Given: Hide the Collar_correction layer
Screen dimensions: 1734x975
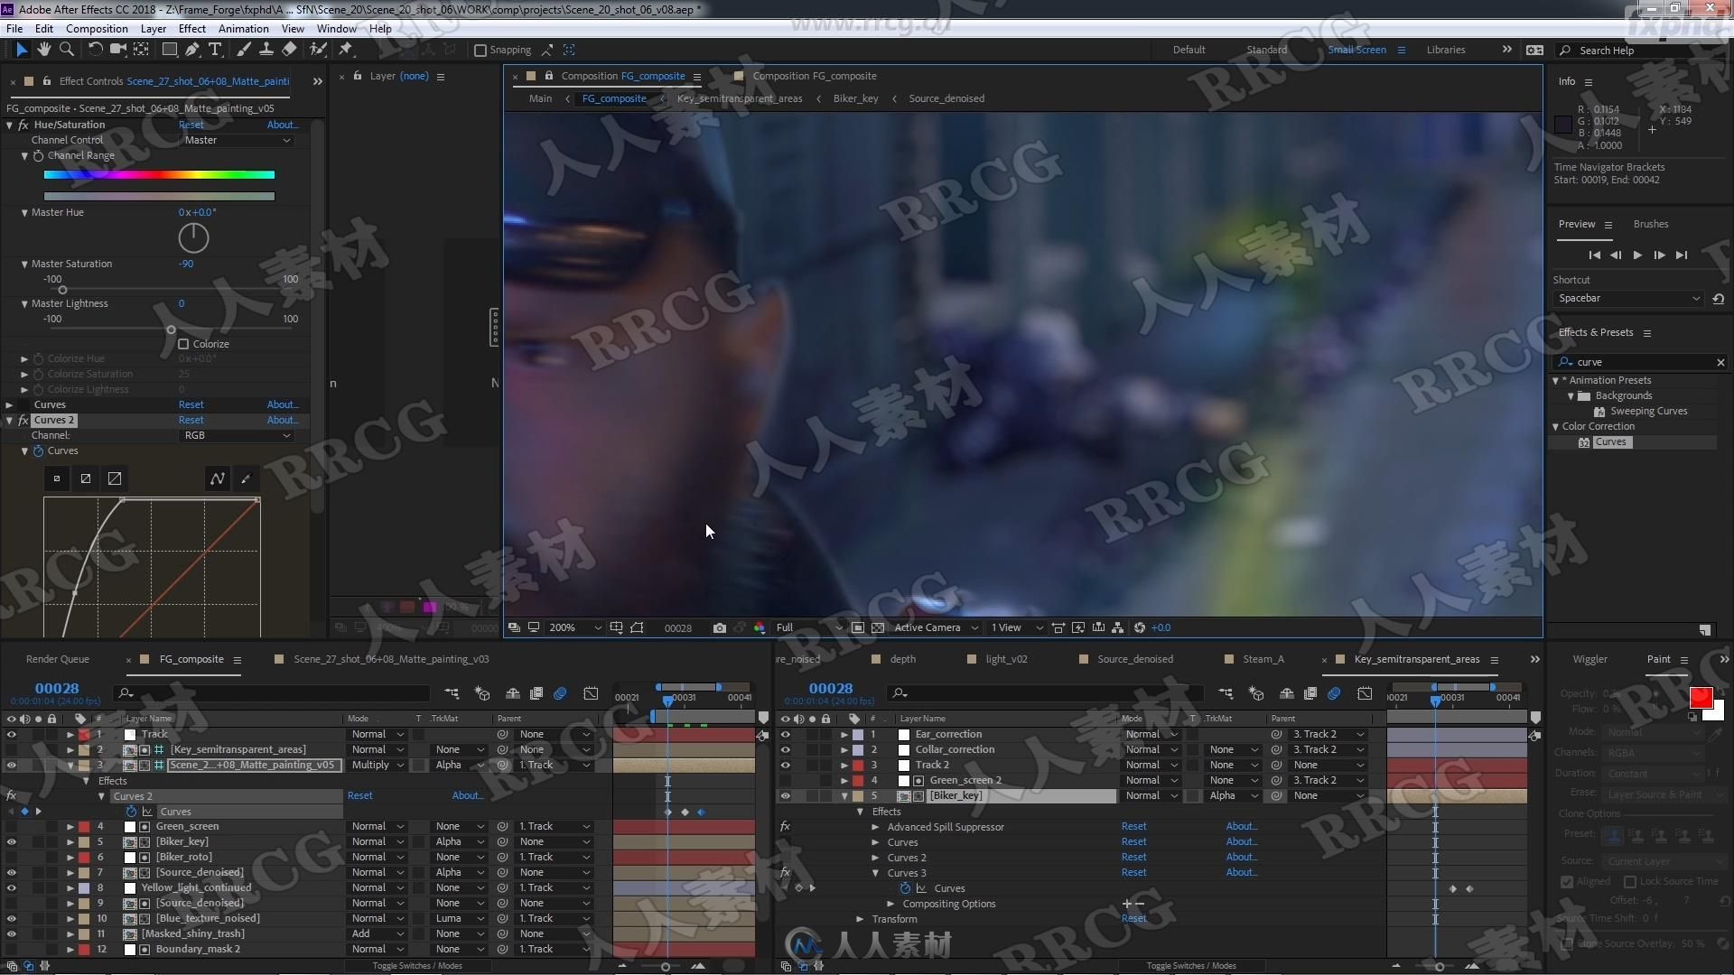Looking at the screenshot, I should click(785, 750).
